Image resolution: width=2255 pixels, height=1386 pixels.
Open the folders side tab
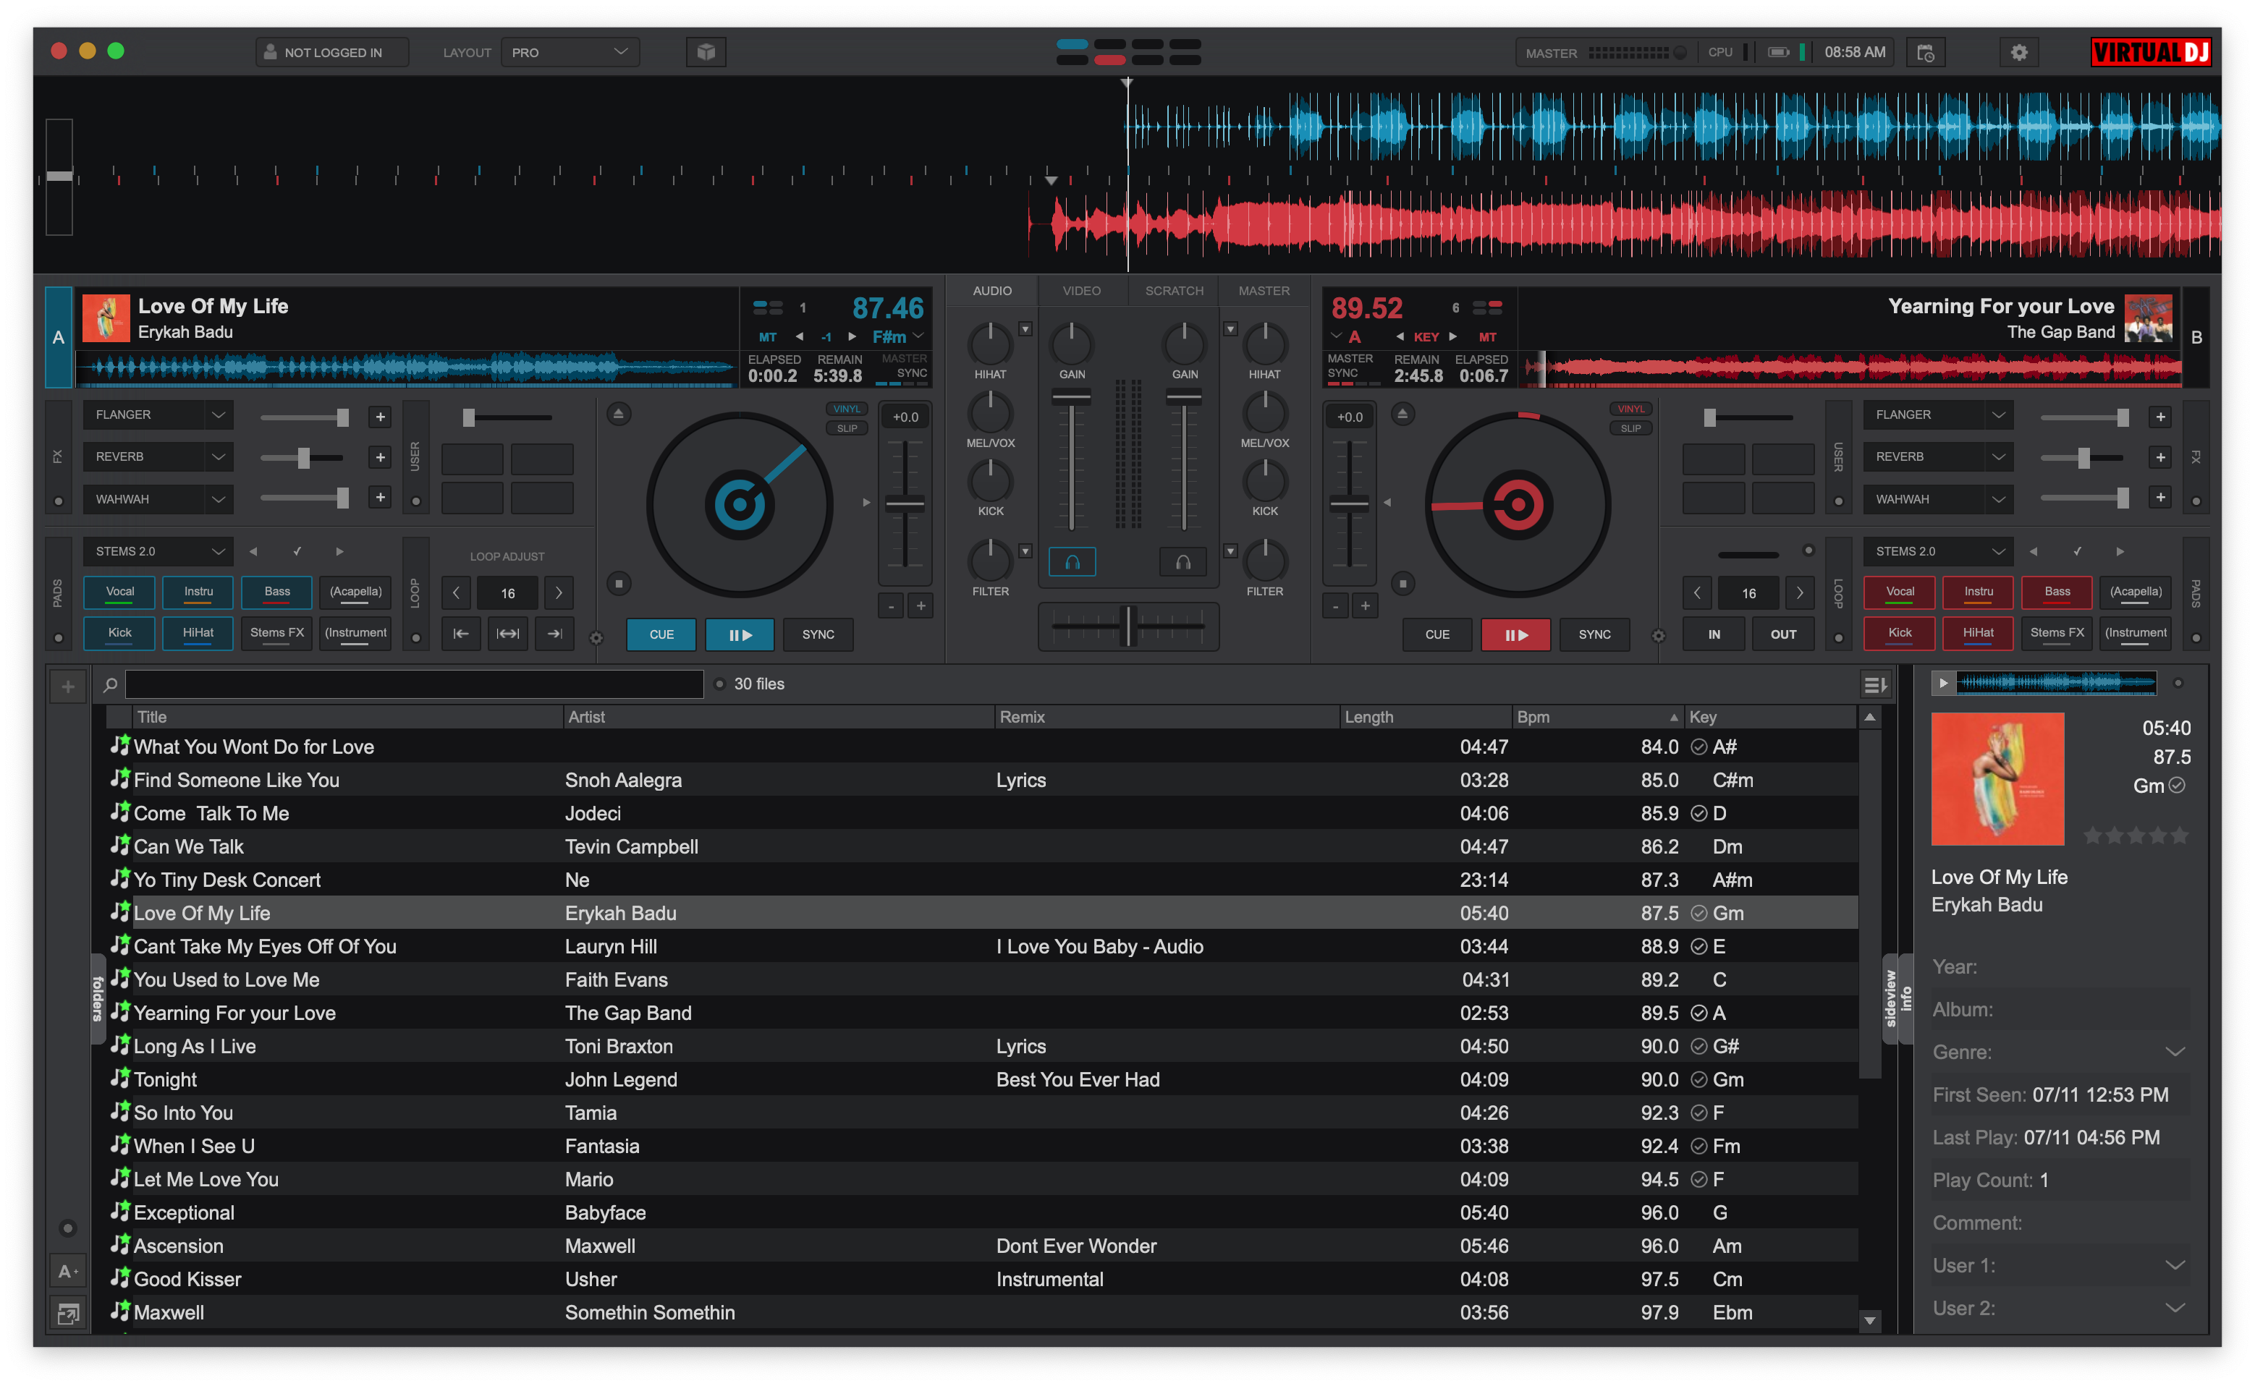point(98,998)
